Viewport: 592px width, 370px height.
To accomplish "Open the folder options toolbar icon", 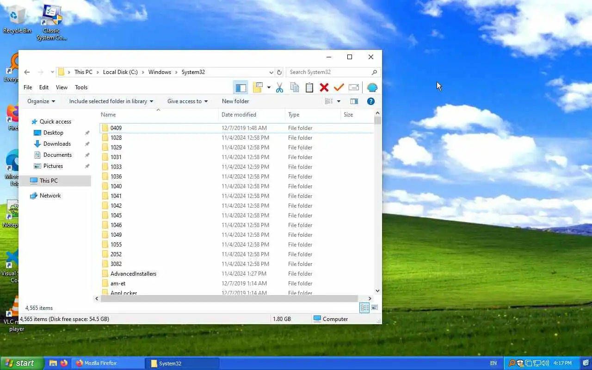I will [258, 87].
